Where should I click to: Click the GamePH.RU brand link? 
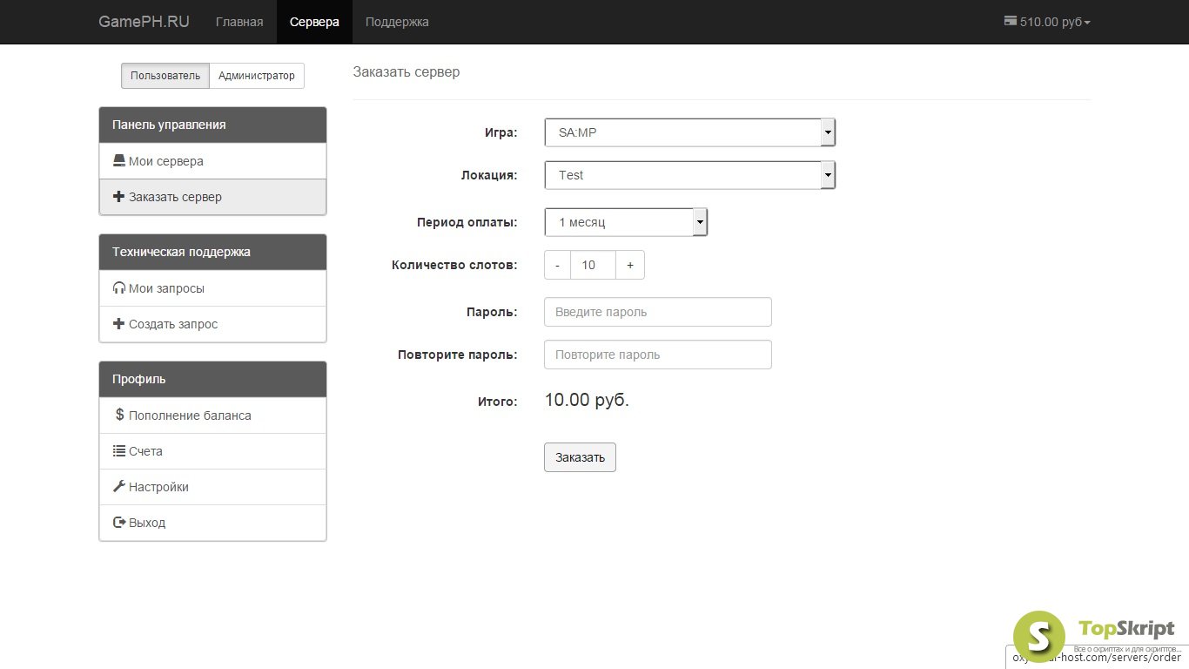pos(144,22)
